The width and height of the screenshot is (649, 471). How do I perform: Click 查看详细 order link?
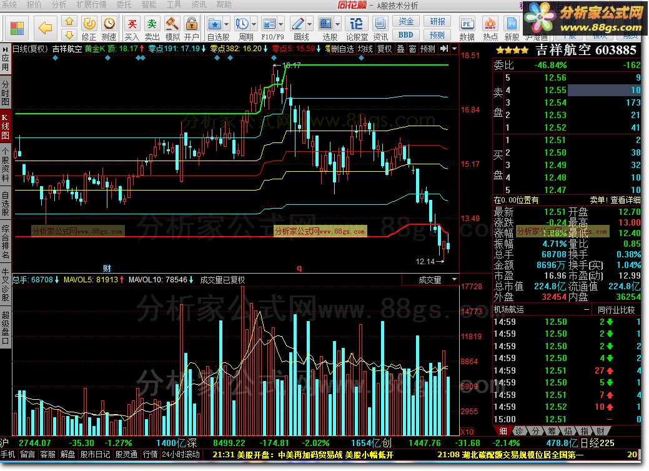[x=625, y=200]
